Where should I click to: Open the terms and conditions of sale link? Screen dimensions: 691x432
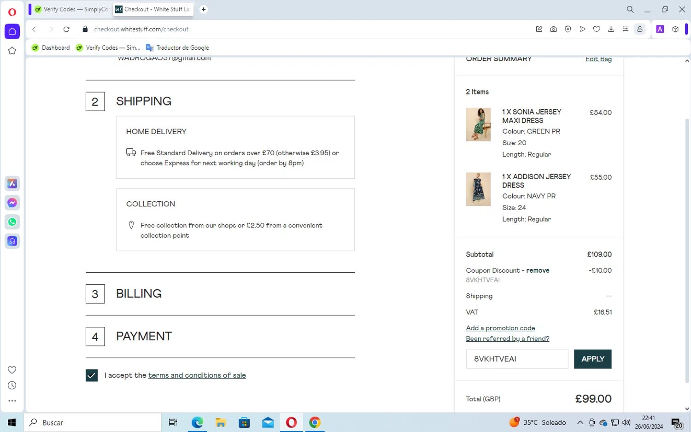coord(197,375)
